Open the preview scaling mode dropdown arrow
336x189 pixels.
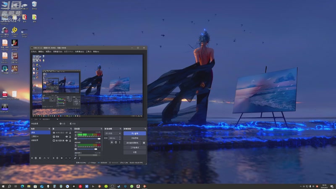tap(57, 119)
